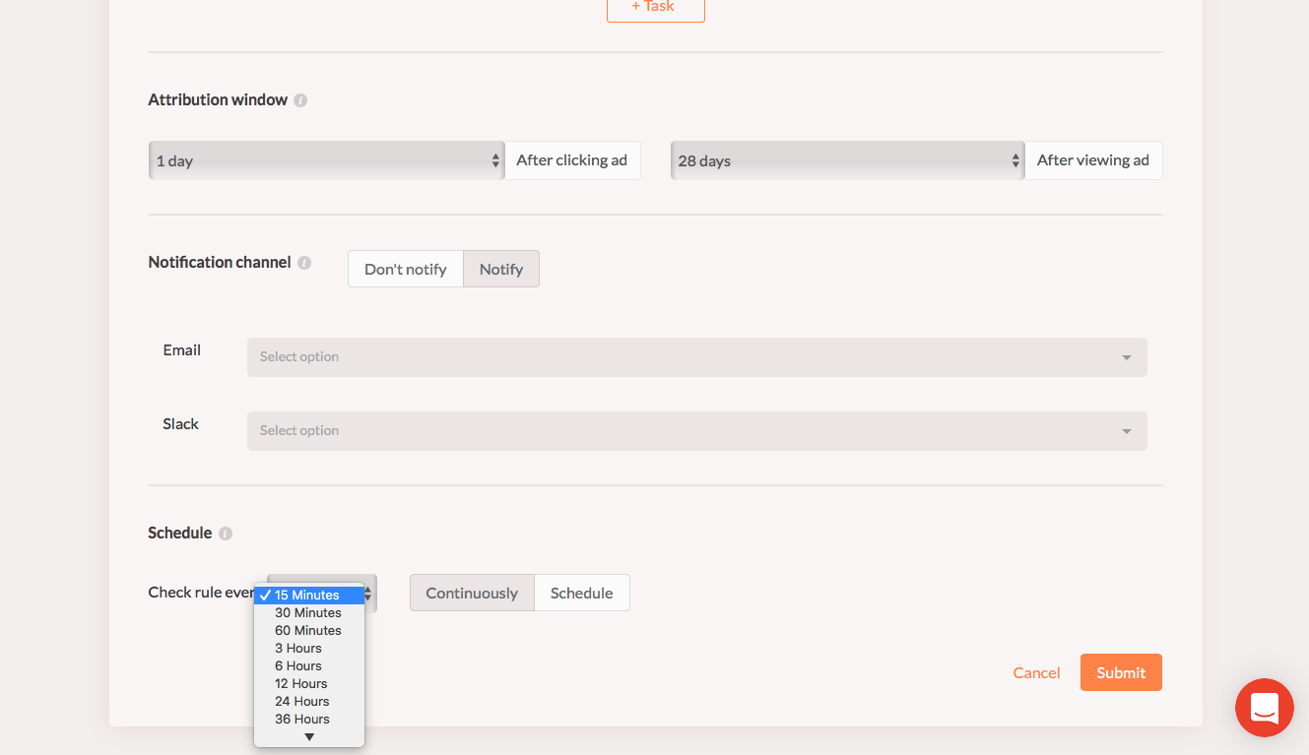Choose 3 Hours interval option
This screenshot has width=1309, height=755.
coord(298,648)
